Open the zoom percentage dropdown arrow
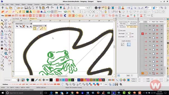The width and height of the screenshot is (169, 95). point(86,8)
